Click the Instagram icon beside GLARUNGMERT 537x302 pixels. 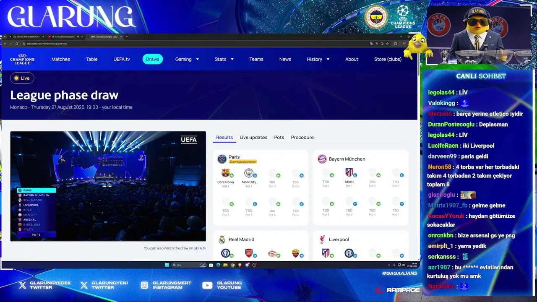(x=144, y=285)
